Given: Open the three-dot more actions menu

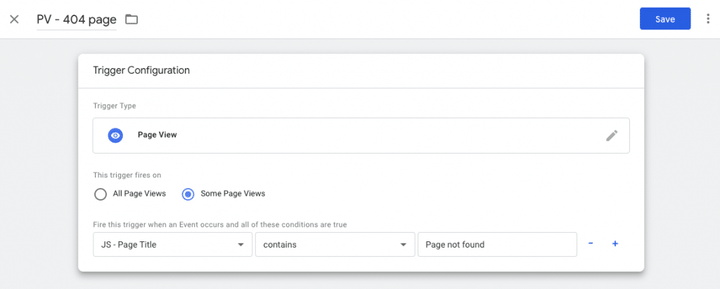Looking at the screenshot, I should [708, 19].
